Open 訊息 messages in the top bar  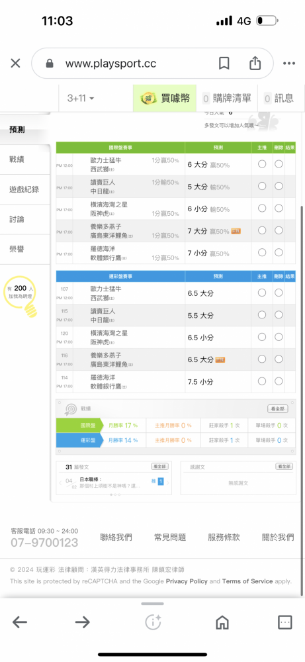click(279, 99)
